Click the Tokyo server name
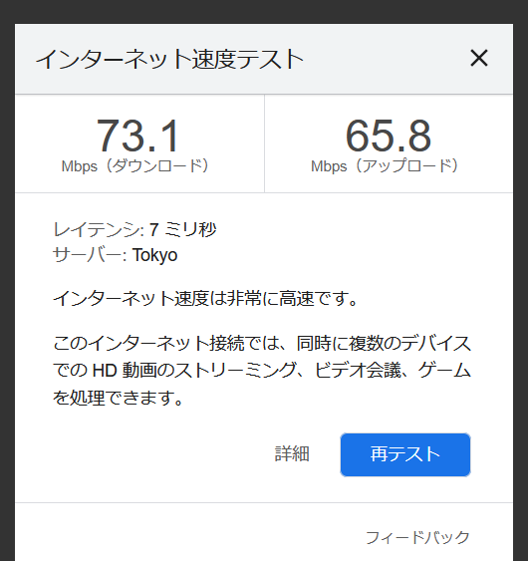528x561 pixels. [154, 255]
